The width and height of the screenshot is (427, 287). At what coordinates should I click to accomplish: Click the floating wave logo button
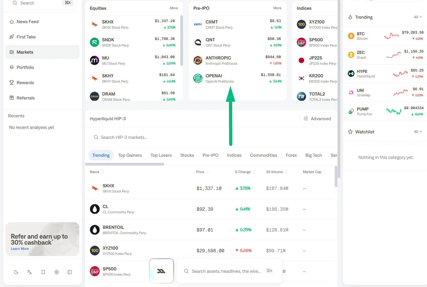pyautogui.click(x=161, y=271)
